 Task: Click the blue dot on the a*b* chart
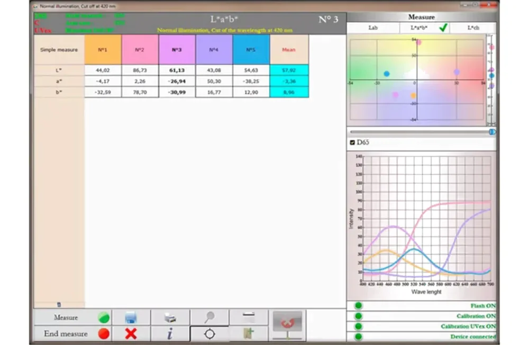pos(387,74)
